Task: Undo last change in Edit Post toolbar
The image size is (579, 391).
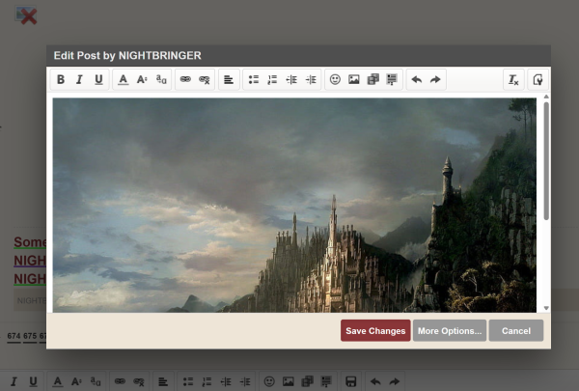Action: click(417, 79)
